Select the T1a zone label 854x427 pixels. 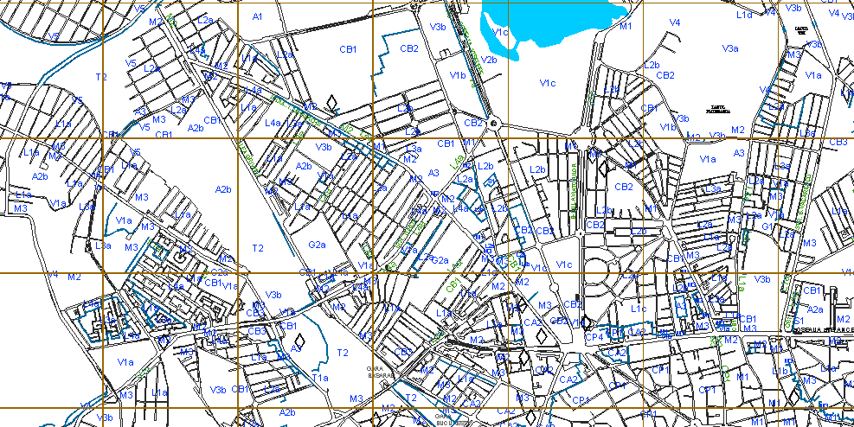click(x=321, y=378)
